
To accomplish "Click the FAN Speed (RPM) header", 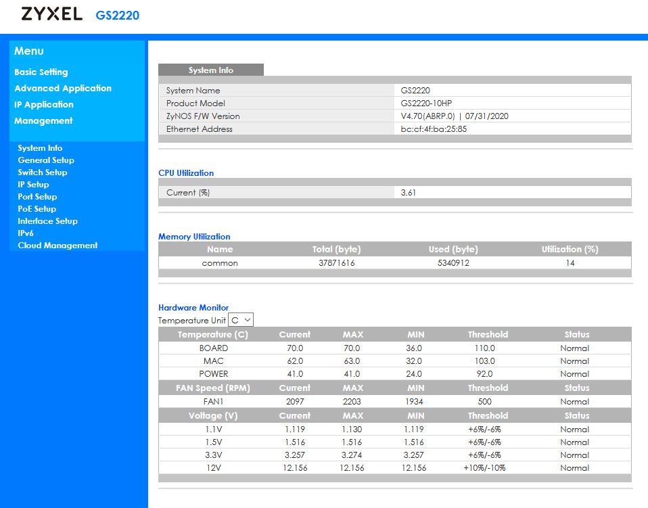I will click(213, 388).
